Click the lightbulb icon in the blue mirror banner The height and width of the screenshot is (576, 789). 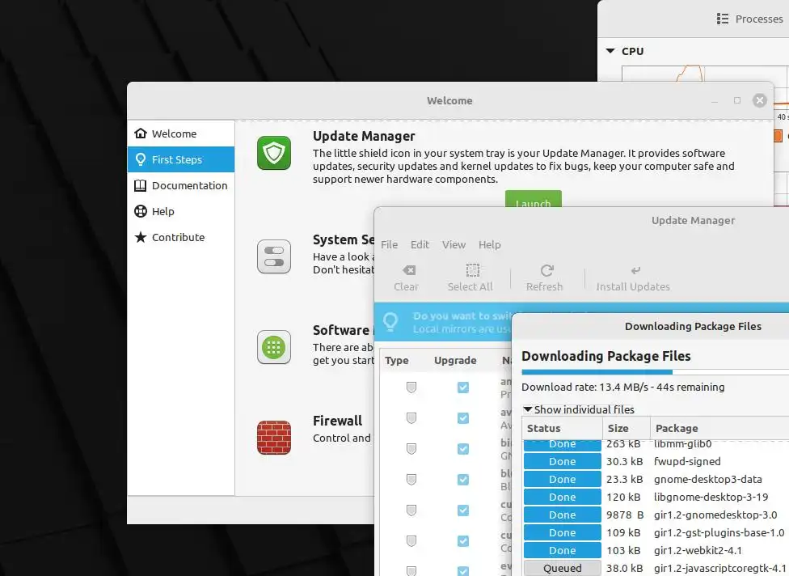pos(390,322)
